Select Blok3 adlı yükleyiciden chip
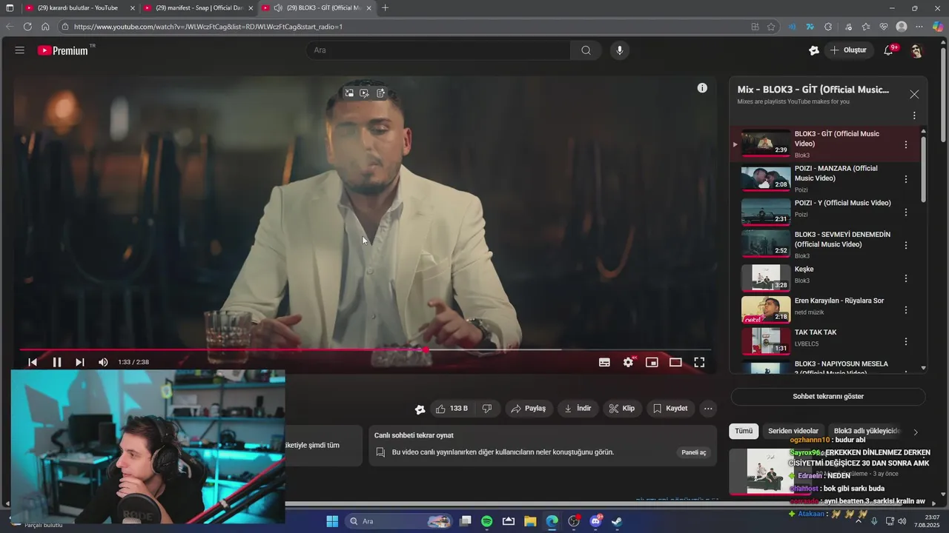Screen dimensions: 949x533 [x=866, y=431]
